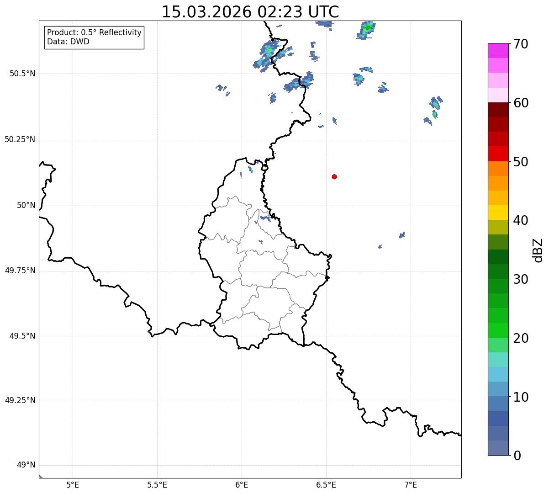549x494 pixels.
Task: Click the 49.75°N latitude tick label
Action: pyautogui.click(x=20, y=271)
